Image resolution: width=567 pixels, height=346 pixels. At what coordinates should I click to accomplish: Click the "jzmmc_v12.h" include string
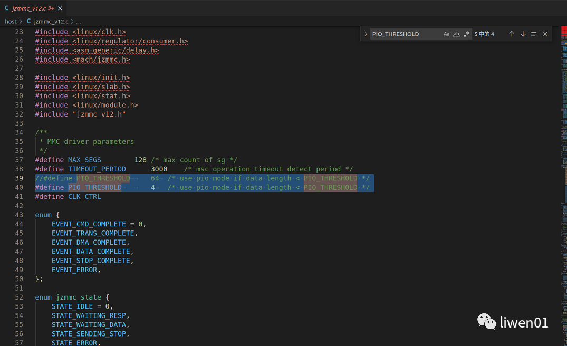click(x=99, y=114)
